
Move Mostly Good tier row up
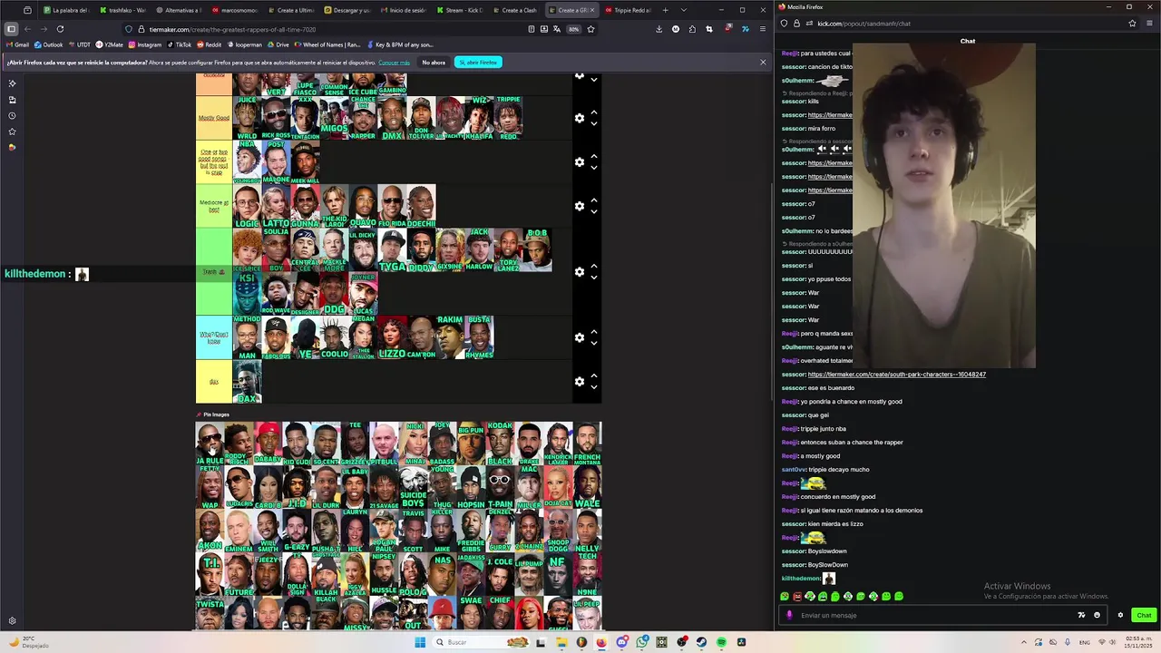coord(594,112)
